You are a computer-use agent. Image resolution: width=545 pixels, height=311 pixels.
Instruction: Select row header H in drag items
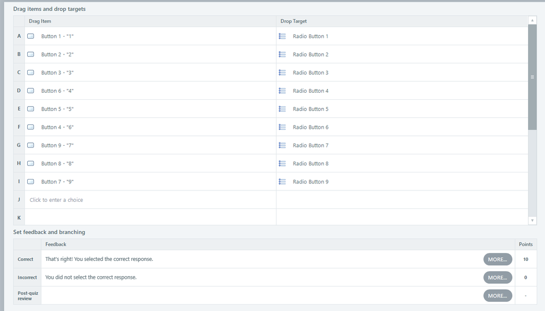(x=19, y=164)
